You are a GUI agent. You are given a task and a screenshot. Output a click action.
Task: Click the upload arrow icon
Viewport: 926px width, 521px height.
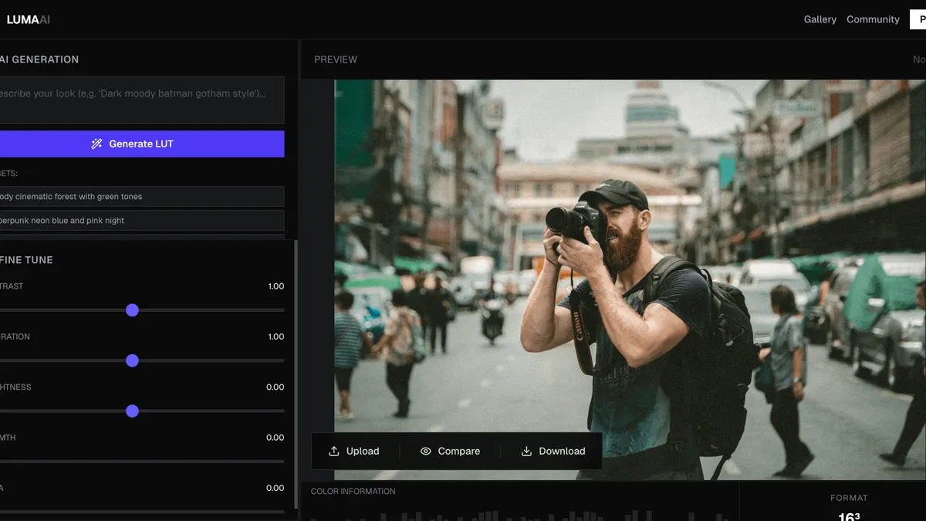coord(334,451)
